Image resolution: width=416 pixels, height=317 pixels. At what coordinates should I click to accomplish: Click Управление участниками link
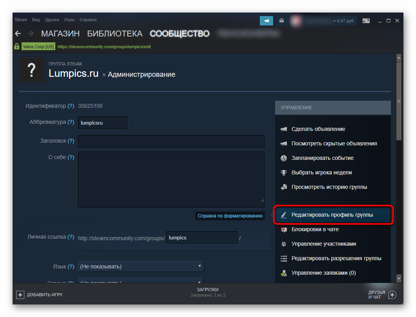[x=324, y=244]
